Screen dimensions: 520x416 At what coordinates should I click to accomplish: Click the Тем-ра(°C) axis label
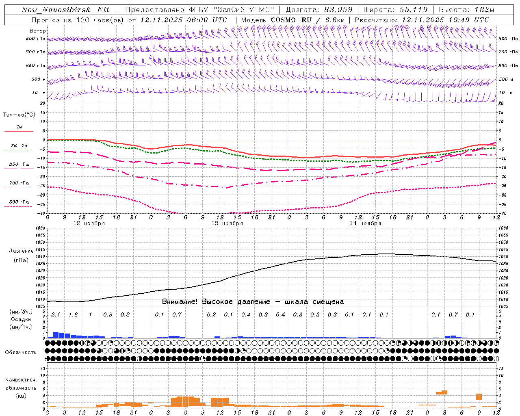click(x=19, y=115)
